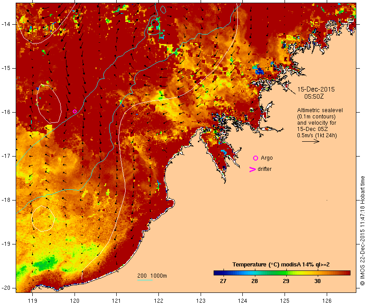Click the -15 latitude axis label
Image resolution: width=368 pixels, height=305 pixels.
[x=6, y=68]
